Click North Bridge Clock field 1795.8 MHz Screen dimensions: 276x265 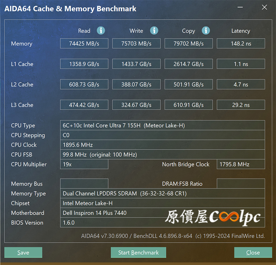tap(241, 164)
